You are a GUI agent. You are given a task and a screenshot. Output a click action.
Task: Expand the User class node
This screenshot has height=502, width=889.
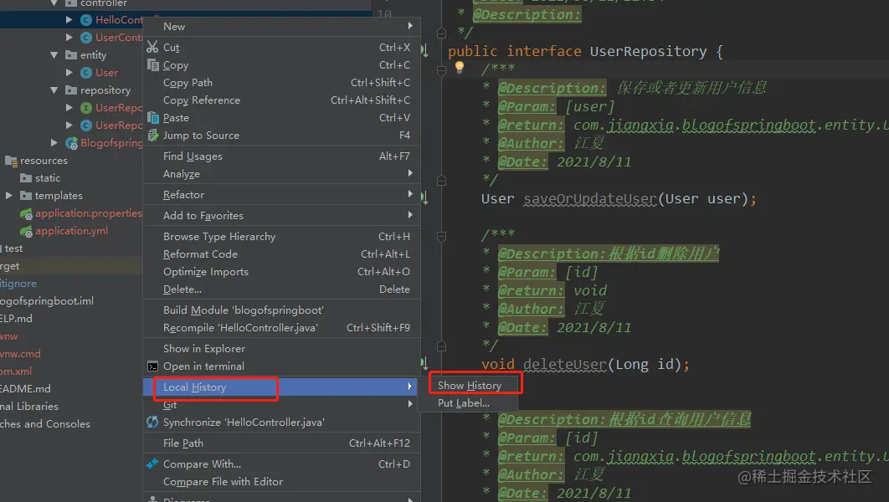pyautogui.click(x=69, y=73)
